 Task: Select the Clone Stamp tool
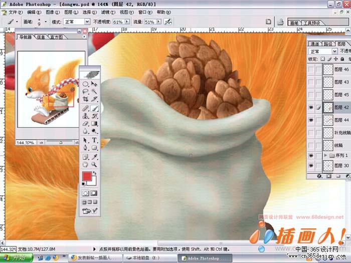(85, 116)
